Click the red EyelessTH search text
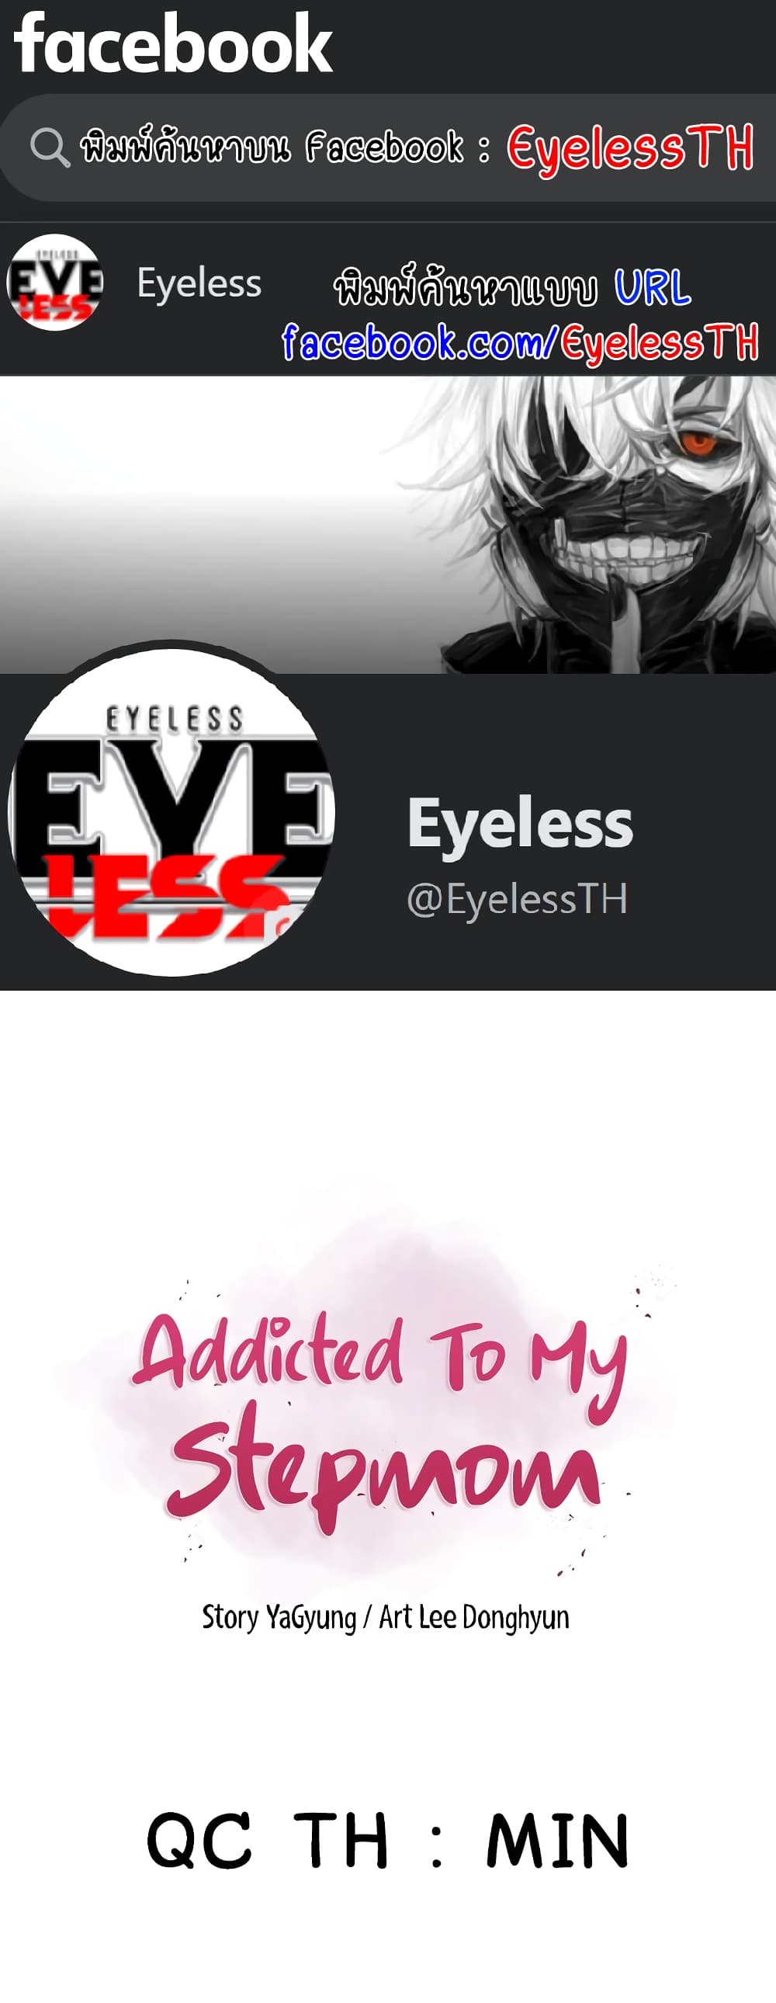 [631, 148]
